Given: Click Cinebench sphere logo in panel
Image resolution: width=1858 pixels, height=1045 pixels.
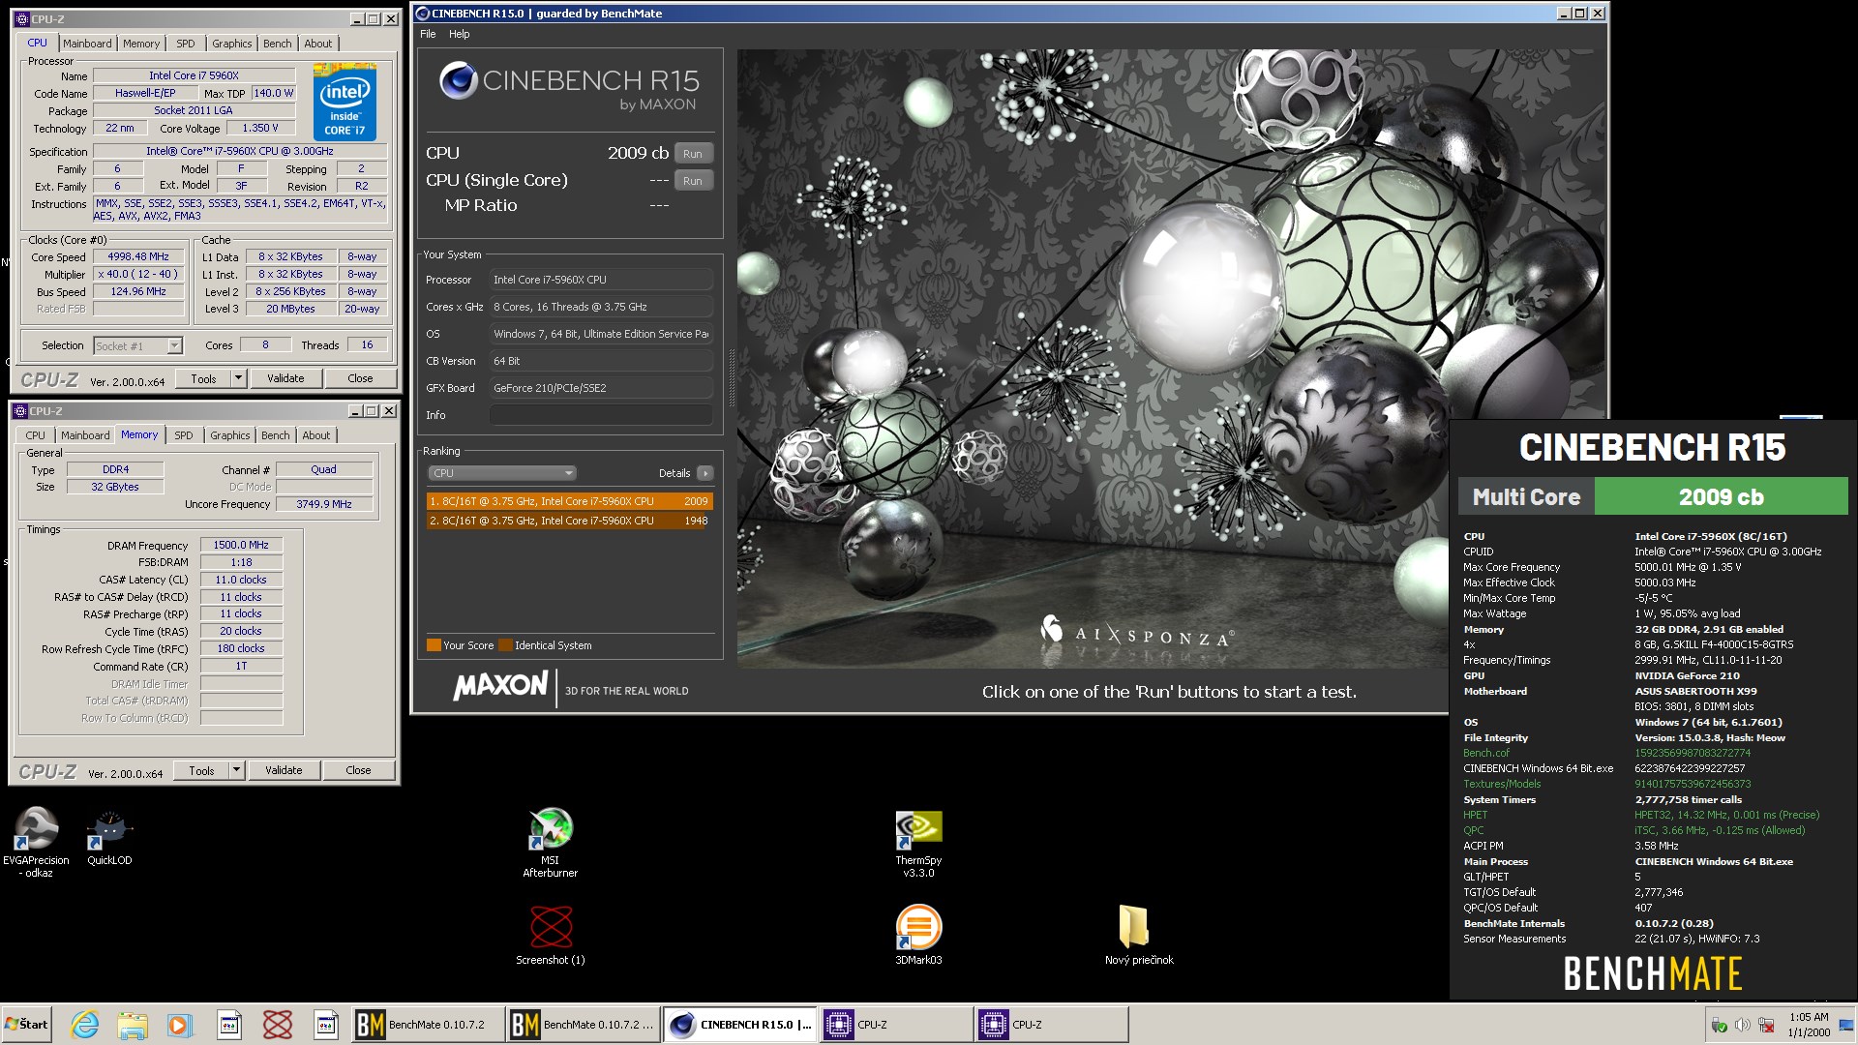Looking at the screenshot, I should click(458, 80).
